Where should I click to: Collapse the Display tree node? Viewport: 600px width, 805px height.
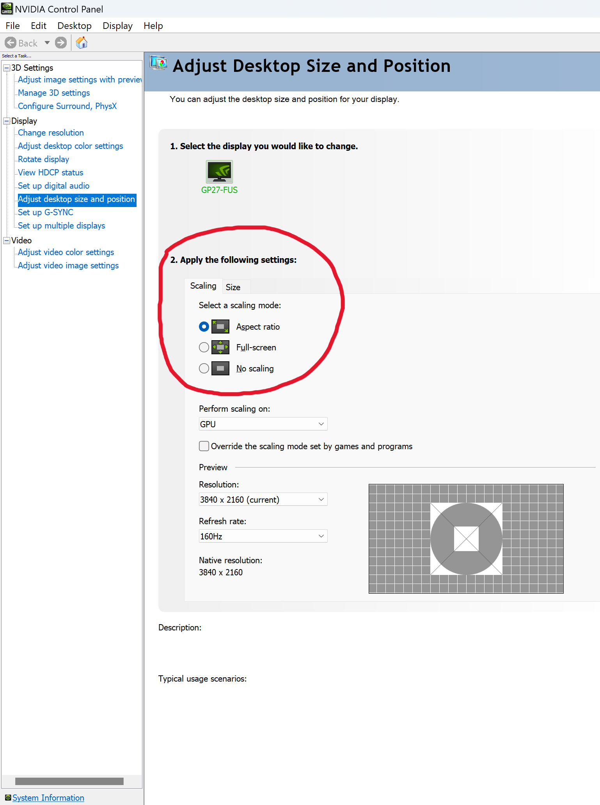click(x=7, y=121)
